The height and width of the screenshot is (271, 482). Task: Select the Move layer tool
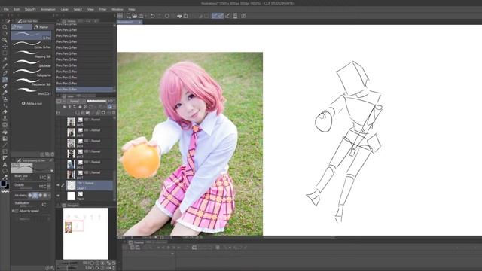click(x=5, y=47)
